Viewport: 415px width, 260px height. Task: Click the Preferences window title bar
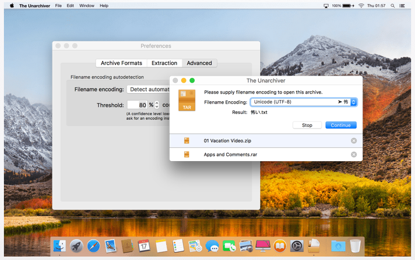[156, 46]
